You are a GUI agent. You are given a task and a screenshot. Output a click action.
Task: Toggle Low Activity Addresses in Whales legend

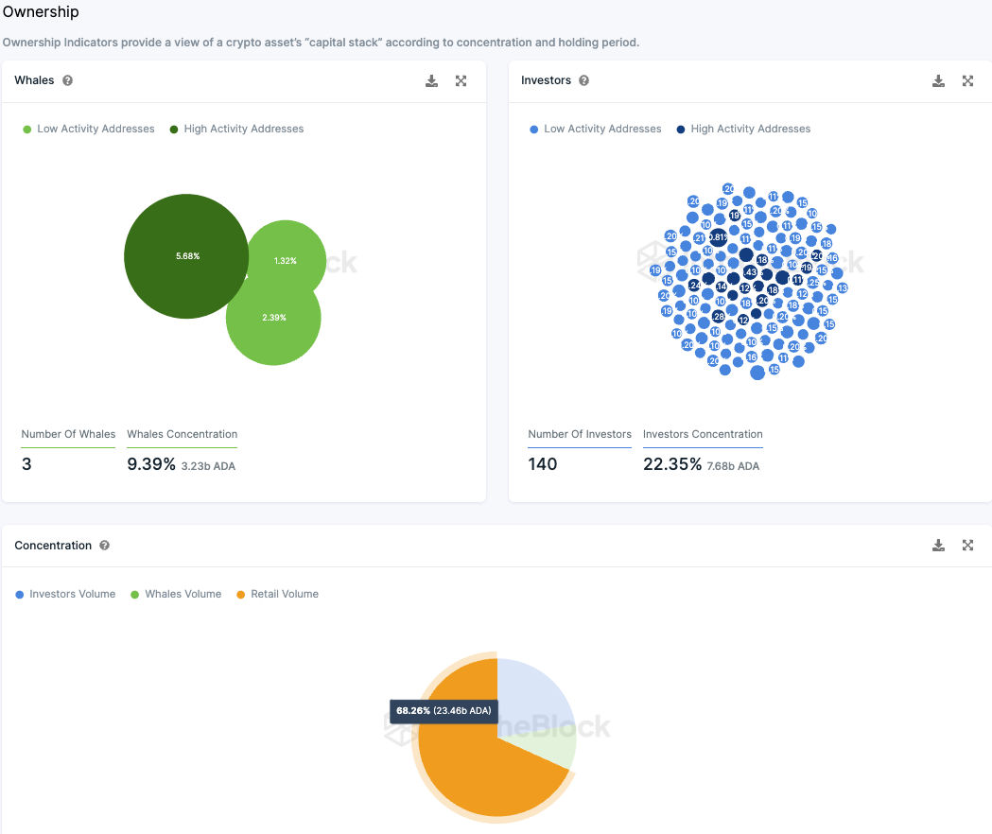coord(89,130)
